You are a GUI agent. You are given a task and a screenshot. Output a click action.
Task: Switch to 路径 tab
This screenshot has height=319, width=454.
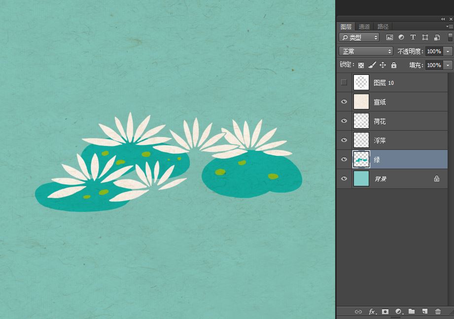click(x=383, y=27)
